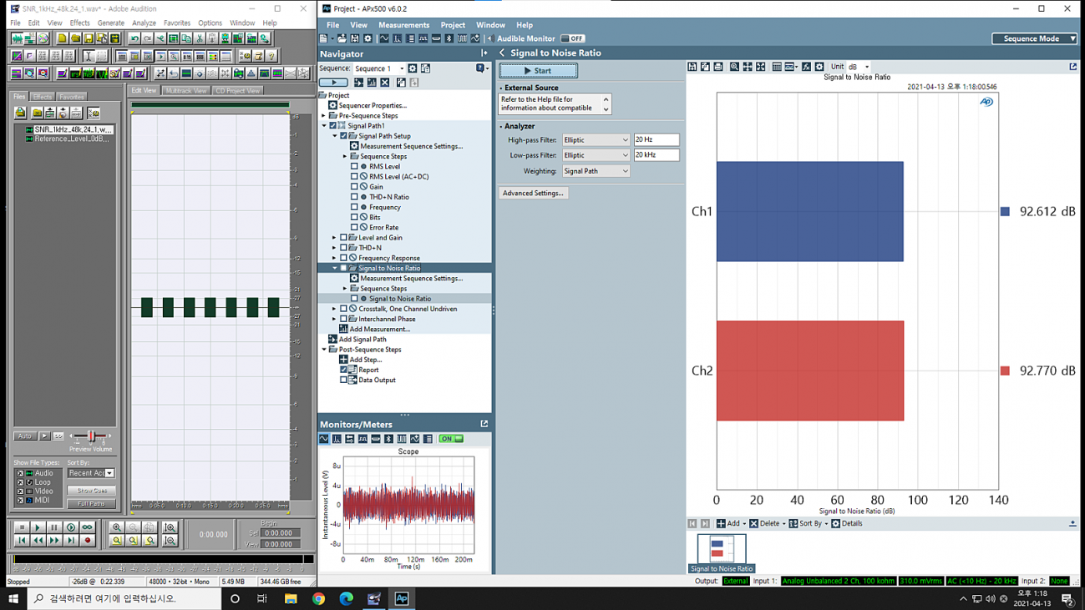Click Open folder icon in Audition toolbar
1085x610 pixels.
tap(75, 38)
